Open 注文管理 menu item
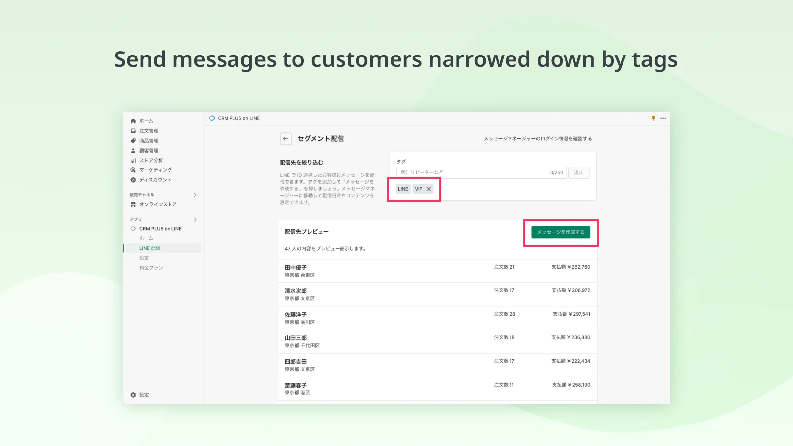 click(x=149, y=131)
